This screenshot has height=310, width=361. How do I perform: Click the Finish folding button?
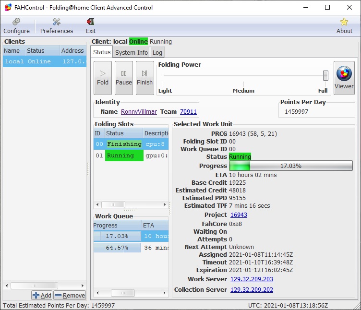(x=144, y=78)
